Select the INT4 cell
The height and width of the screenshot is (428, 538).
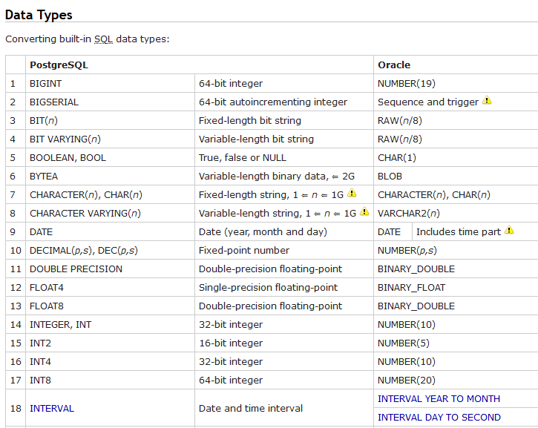[x=110, y=361]
